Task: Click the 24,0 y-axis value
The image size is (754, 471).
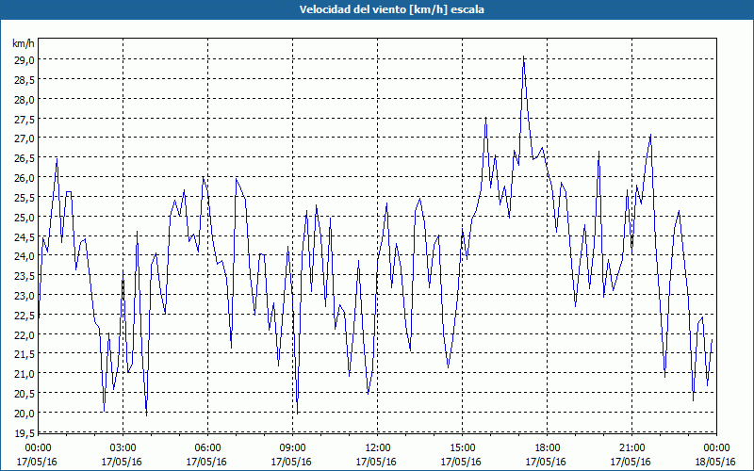Action: point(25,256)
